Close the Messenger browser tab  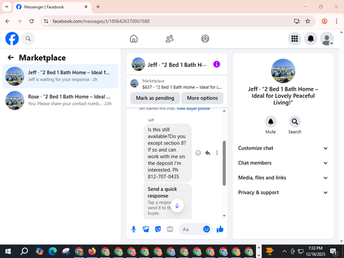pyautogui.click(x=86, y=7)
